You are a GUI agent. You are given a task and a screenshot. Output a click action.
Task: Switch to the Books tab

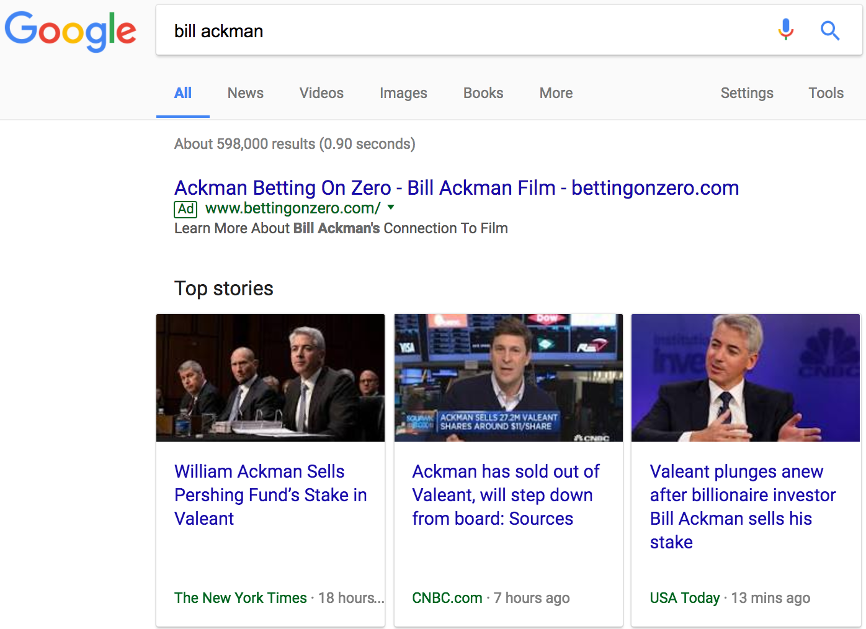click(x=483, y=93)
